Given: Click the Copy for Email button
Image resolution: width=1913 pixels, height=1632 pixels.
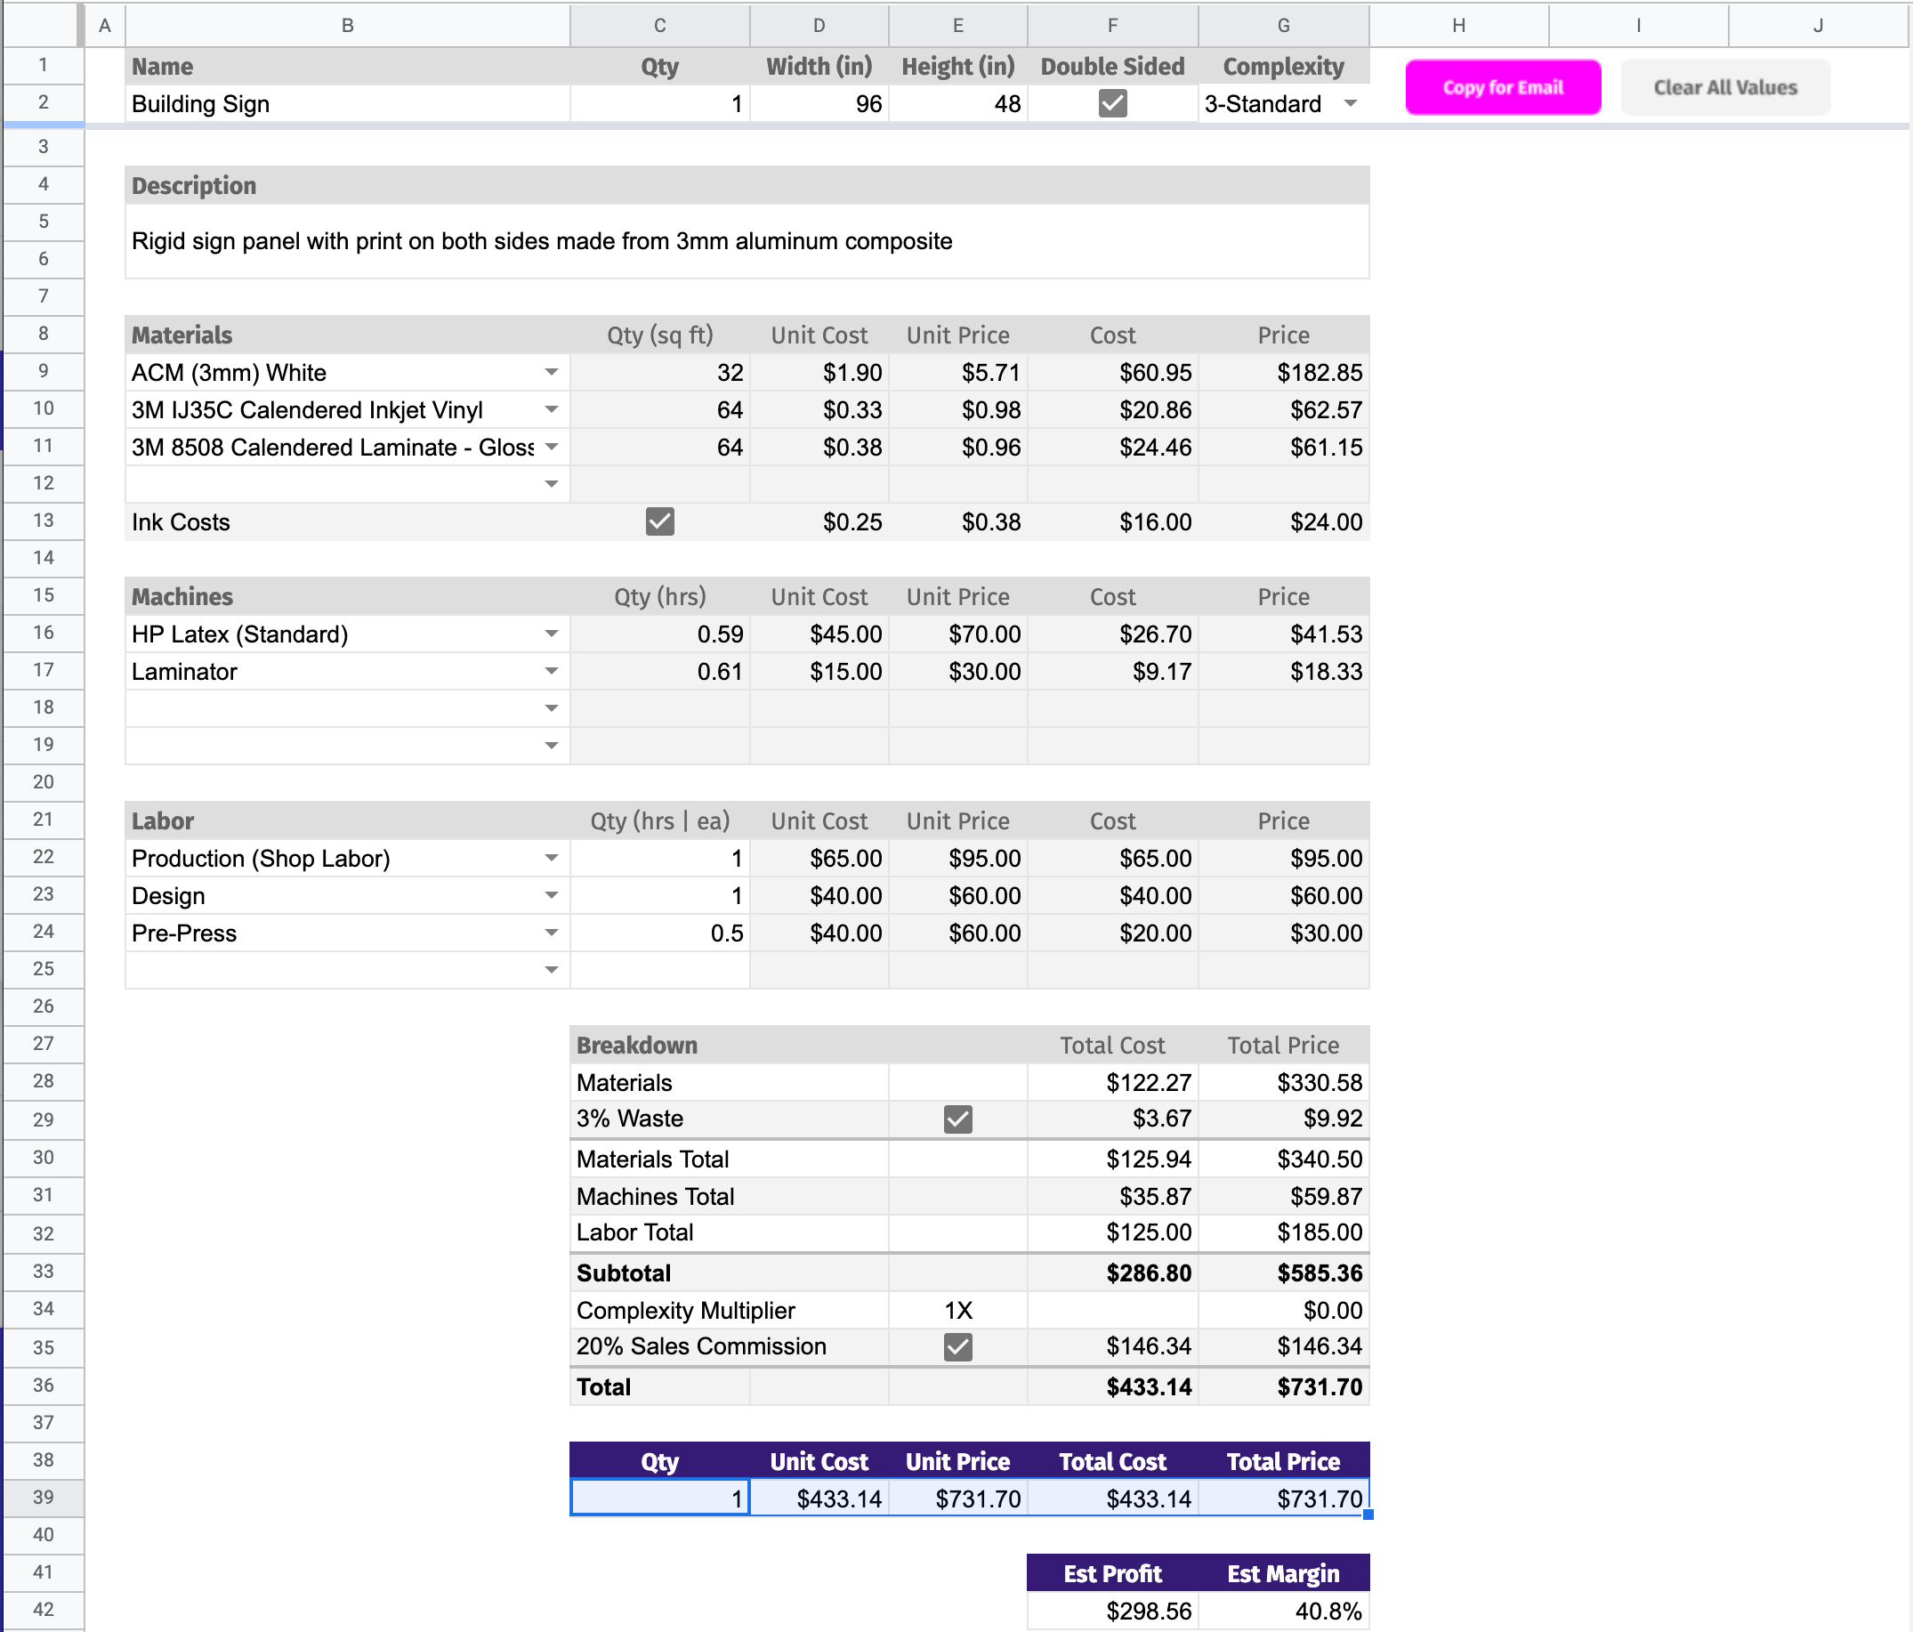Looking at the screenshot, I should (1502, 88).
